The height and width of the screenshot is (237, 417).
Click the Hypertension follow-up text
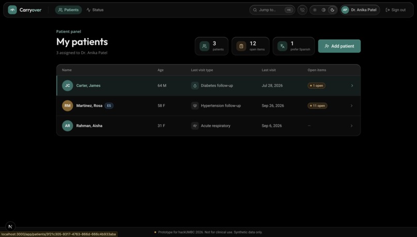pos(221,106)
